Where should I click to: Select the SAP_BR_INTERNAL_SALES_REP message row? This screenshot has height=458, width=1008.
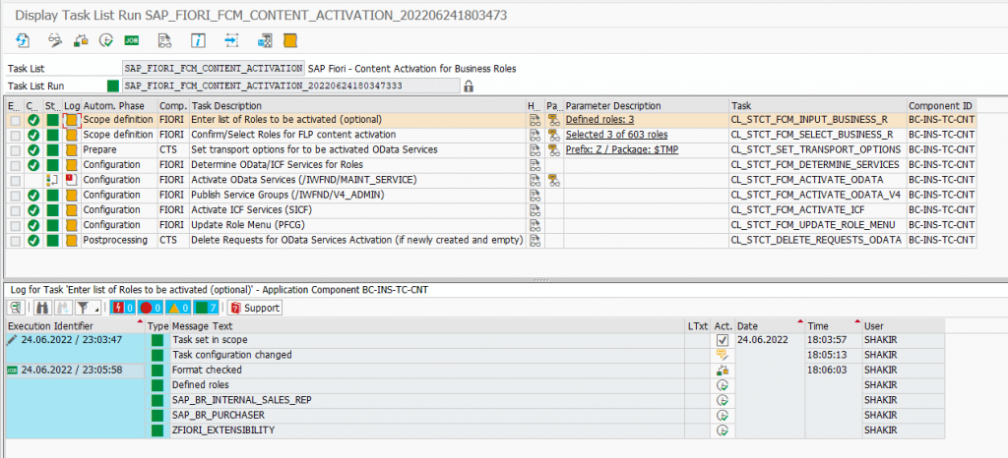click(x=427, y=400)
